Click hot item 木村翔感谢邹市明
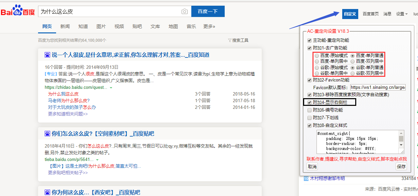418x196 pixels. pyautogui.click(x=327, y=179)
